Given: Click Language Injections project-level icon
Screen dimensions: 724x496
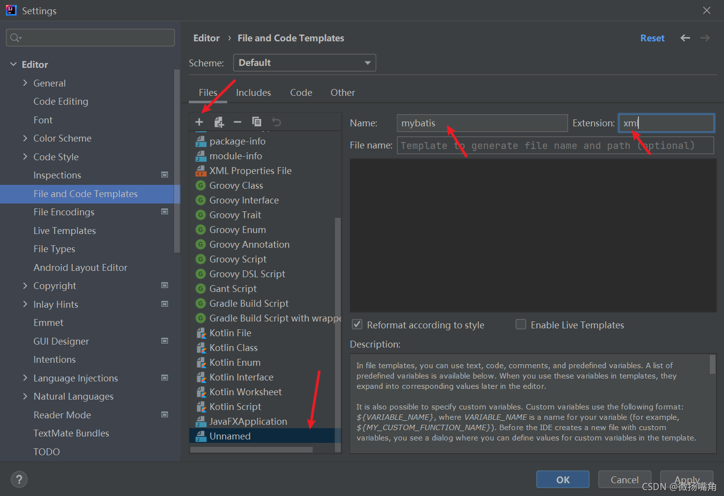Looking at the screenshot, I should coord(165,378).
